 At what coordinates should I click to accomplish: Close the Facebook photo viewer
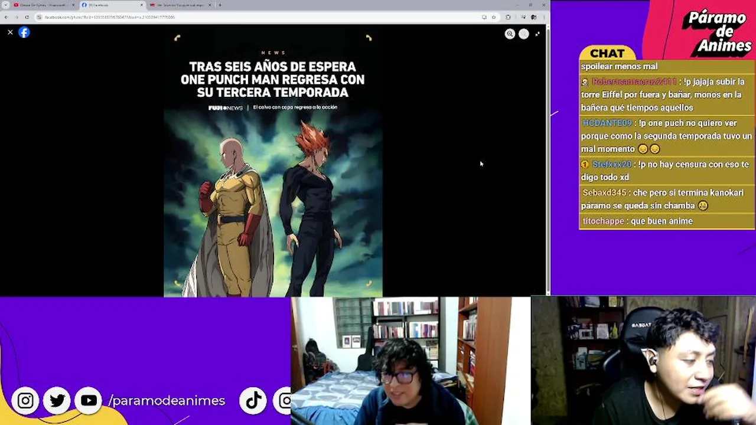pos(10,32)
